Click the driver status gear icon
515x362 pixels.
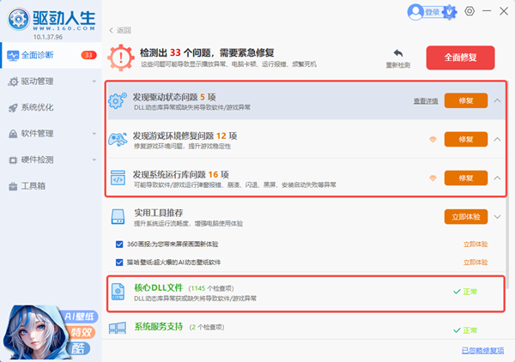pyautogui.click(x=117, y=100)
